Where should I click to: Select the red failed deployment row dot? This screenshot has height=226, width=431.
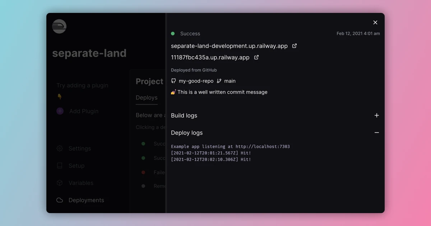143,172
